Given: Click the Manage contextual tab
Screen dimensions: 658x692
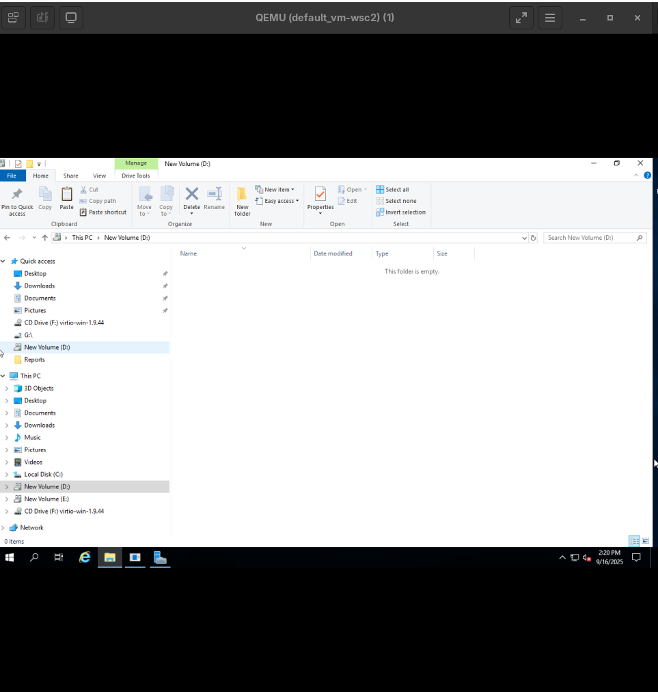Looking at the screenshot, I should [136, 163].
